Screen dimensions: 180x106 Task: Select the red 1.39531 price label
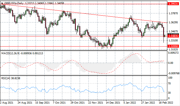point(173,4)
